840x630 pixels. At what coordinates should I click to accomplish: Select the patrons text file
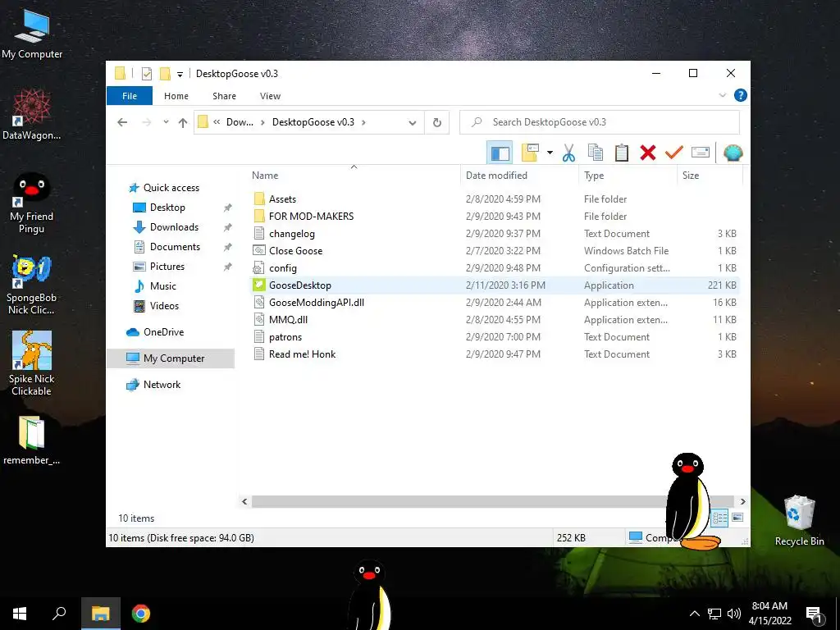tap(285, 337)
